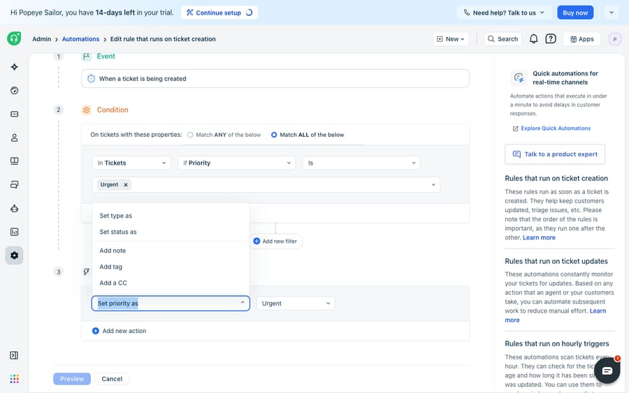Image resolution: width=629 pixels, height=393 pixels.
Task: Open the Is operator dropdown
Action: (x=361, y=163)
